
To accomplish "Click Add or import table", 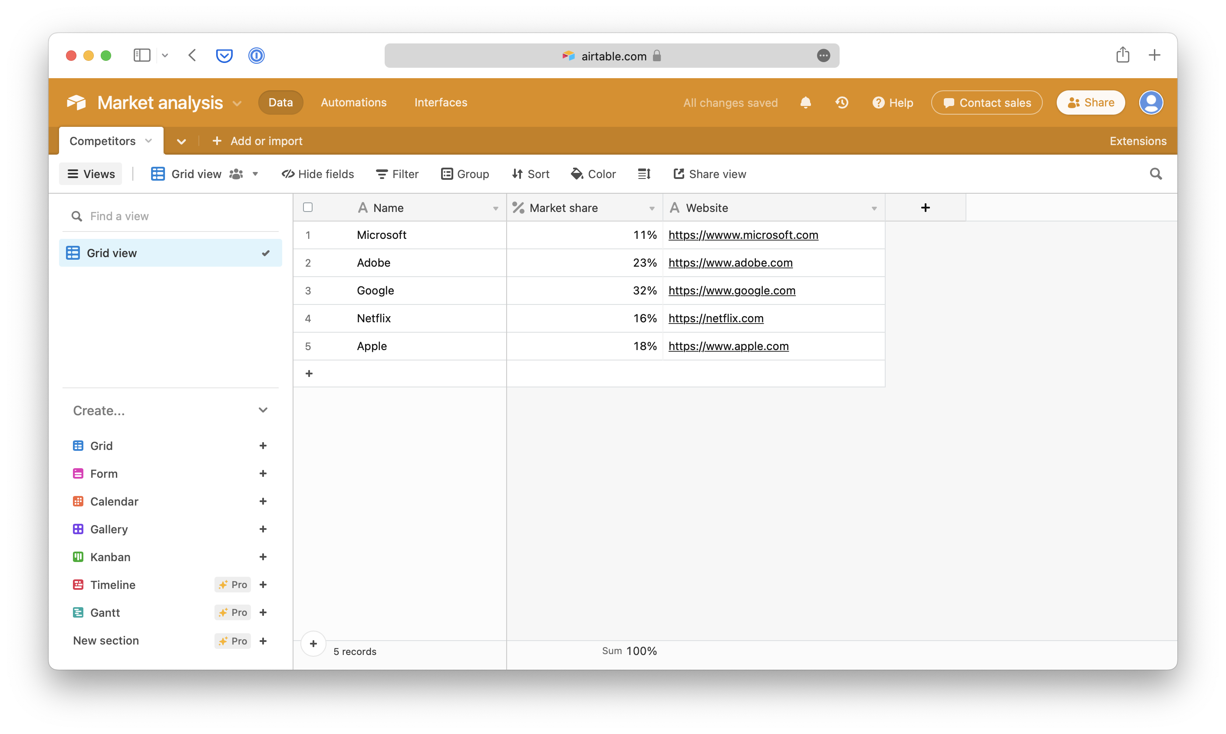I will [257, 141].
